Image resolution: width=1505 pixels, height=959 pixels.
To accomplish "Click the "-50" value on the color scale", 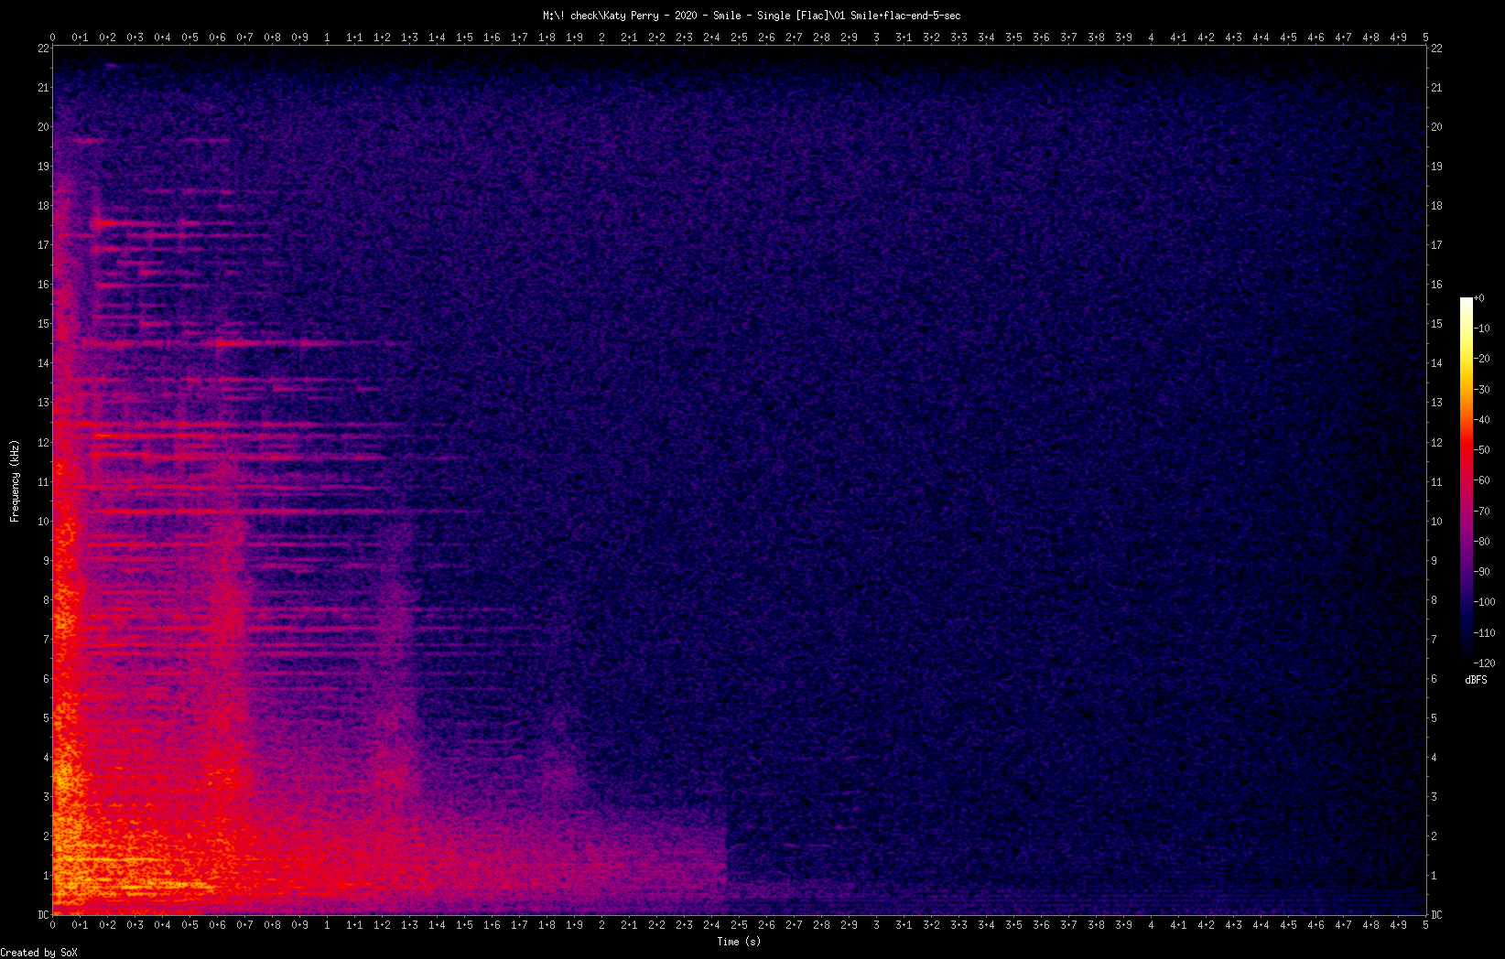I will [x=1482, y=450].
